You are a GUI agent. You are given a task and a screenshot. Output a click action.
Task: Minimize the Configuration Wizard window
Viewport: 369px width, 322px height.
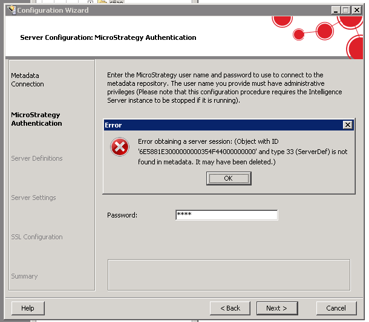pyautogui.click(x=336, y=10)
